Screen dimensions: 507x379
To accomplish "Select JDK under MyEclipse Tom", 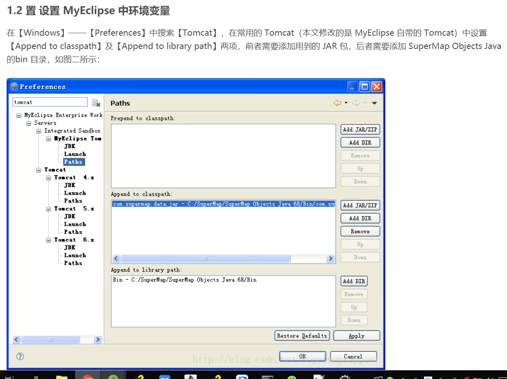I will 70,146.
